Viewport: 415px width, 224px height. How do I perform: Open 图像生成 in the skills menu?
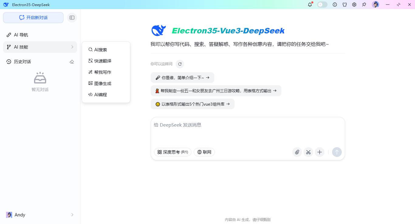pyautogui.click(x=103, y=83)
